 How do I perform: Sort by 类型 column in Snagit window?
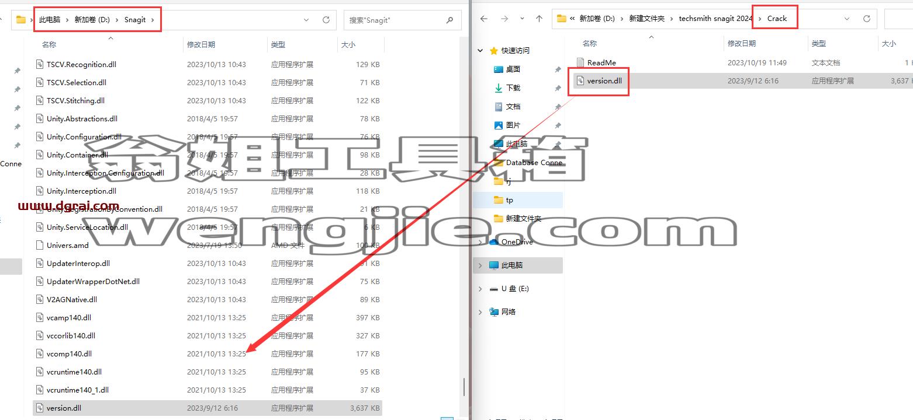278,44
